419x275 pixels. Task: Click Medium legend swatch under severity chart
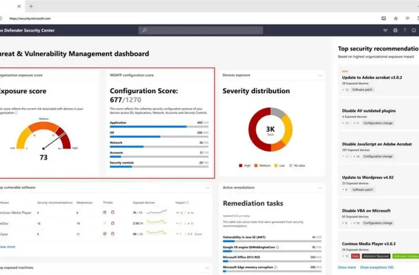click(x=256, y=166)
